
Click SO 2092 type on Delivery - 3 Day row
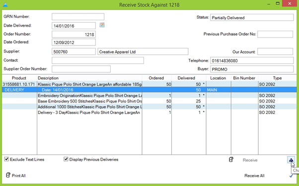[x=267, y=112]
